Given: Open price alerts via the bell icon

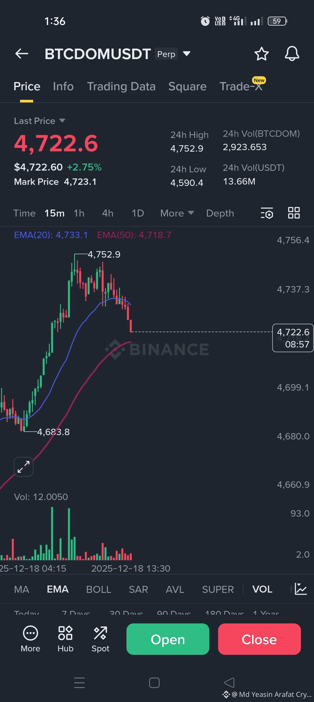Looking at the screenshot, I should pos(292,54).
